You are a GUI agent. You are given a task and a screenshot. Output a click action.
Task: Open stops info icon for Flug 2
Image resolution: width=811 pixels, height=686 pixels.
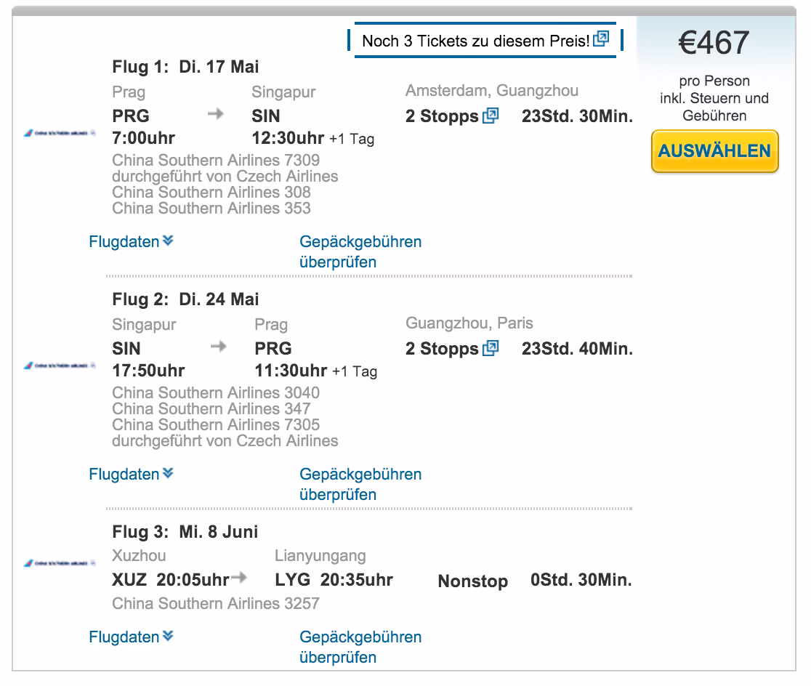click(491, 348)
